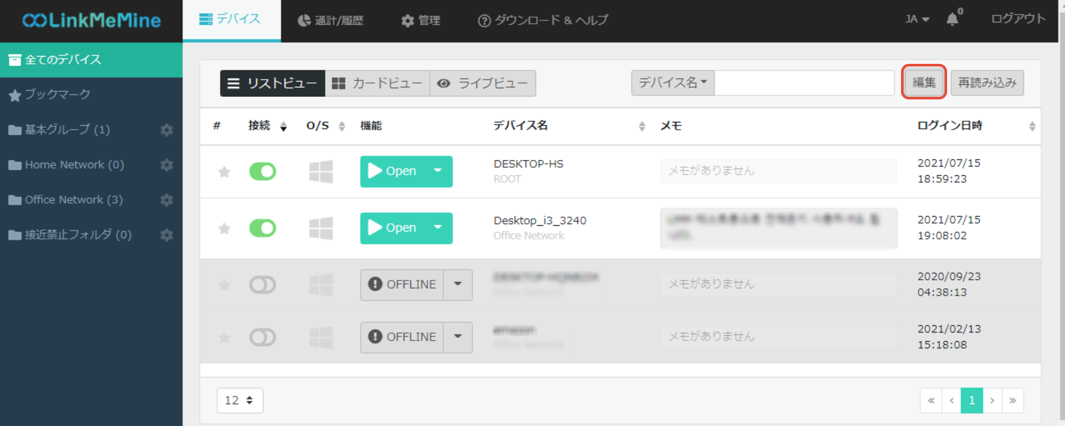
Task: Click Windows OS icon for Desktop_i3_3240
Action: tap(321, 228)
